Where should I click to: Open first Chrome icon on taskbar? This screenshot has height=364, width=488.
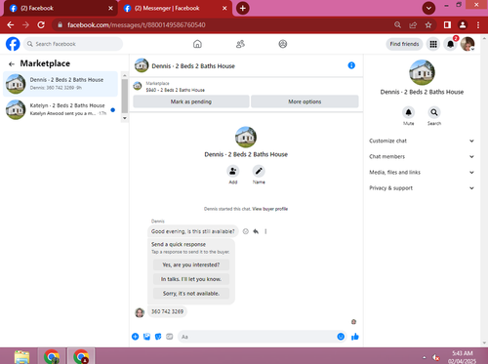pyautogui.click(x=52, y=356)
